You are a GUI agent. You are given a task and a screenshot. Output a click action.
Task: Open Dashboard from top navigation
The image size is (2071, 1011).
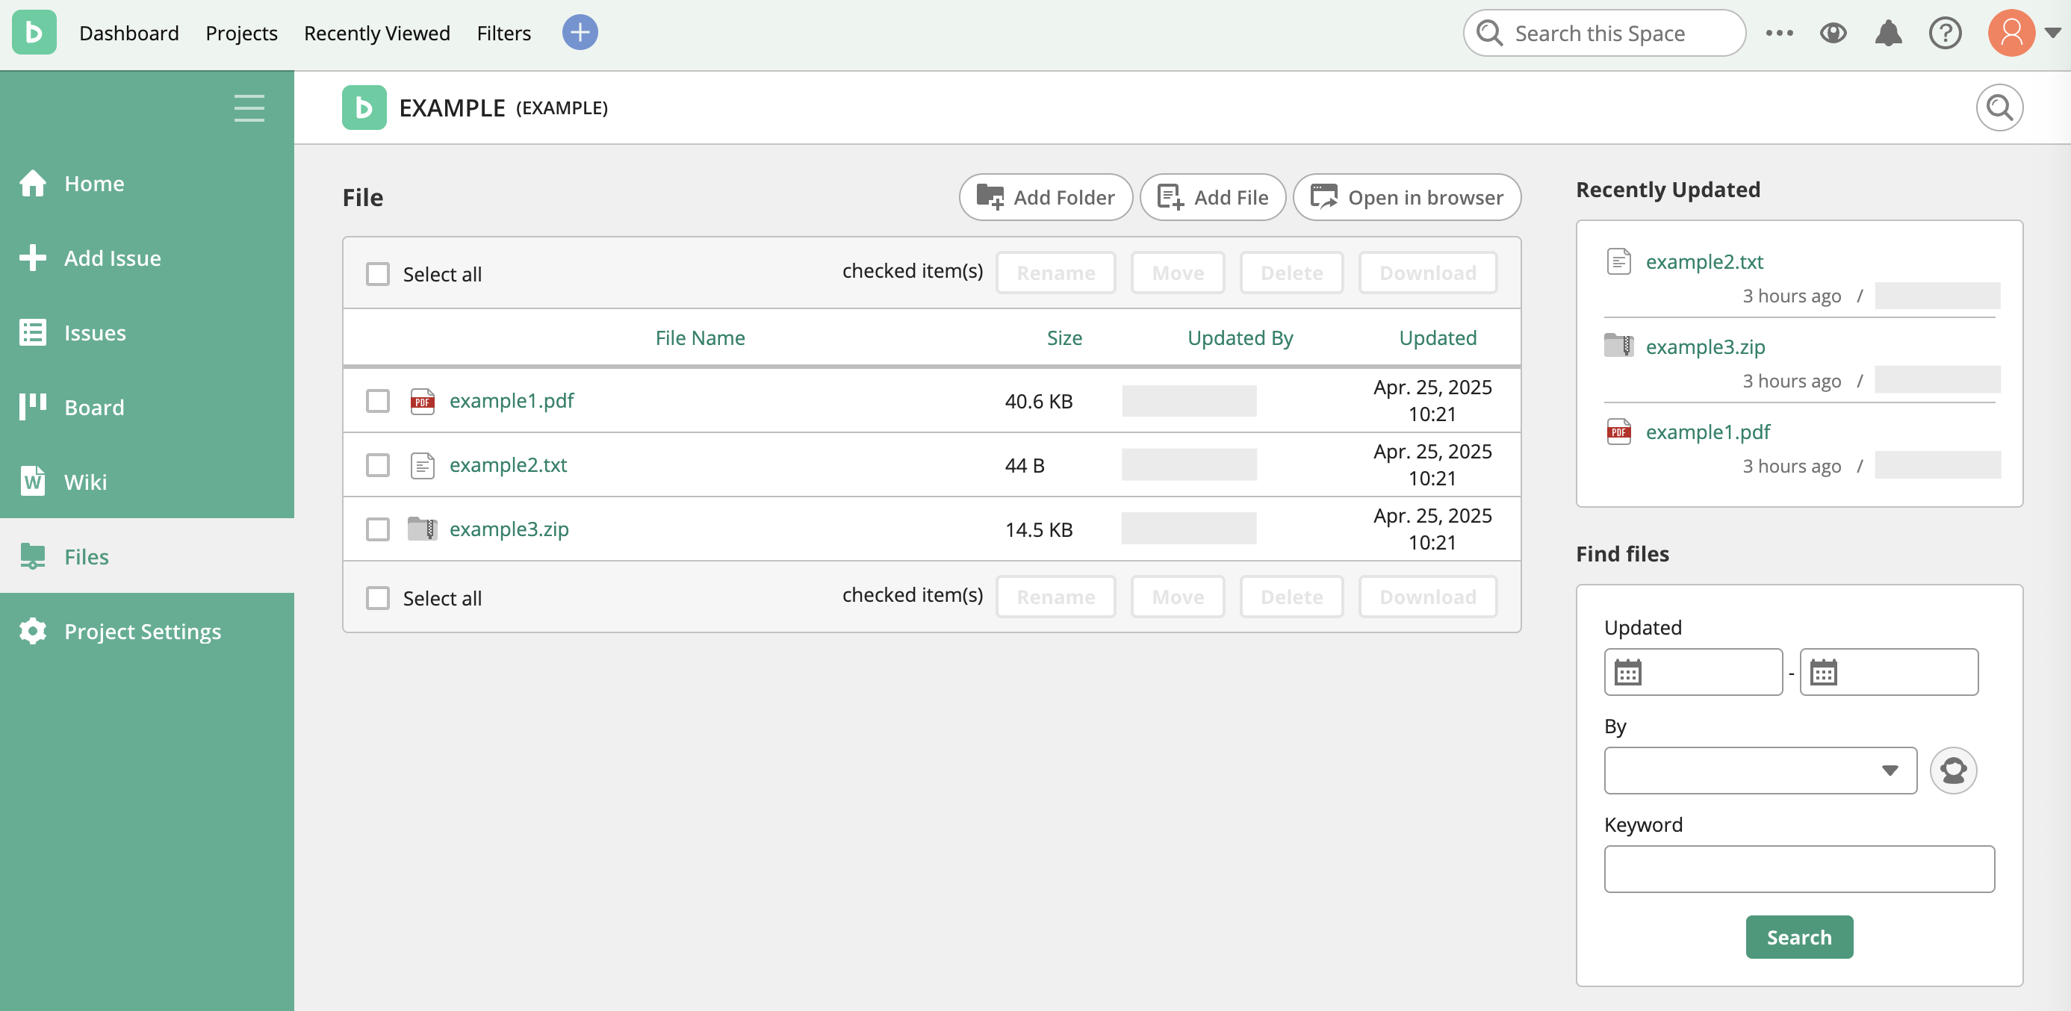coord(128,33)
